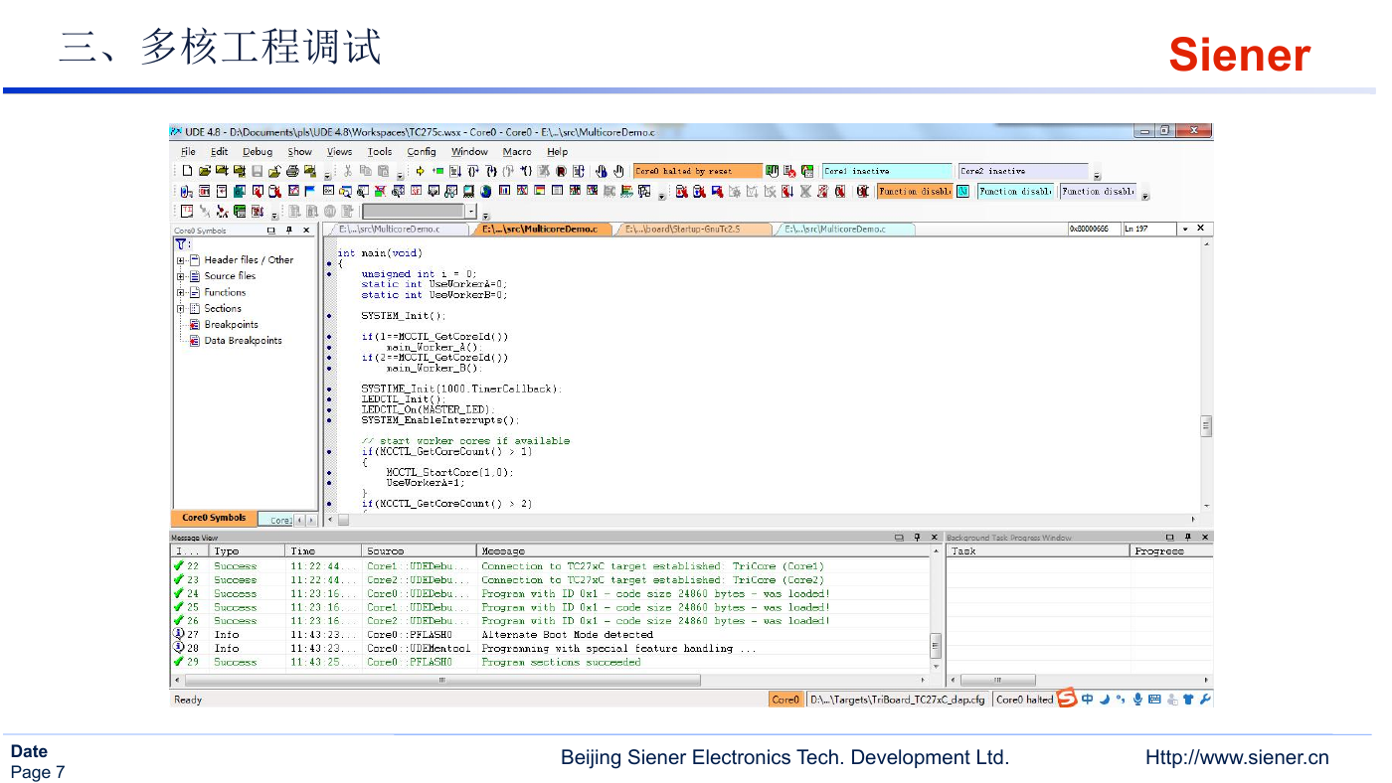Toggle breakpoint dot on main_Worker_A() line
1392x783 pixels.
click(x=329, y=347)
